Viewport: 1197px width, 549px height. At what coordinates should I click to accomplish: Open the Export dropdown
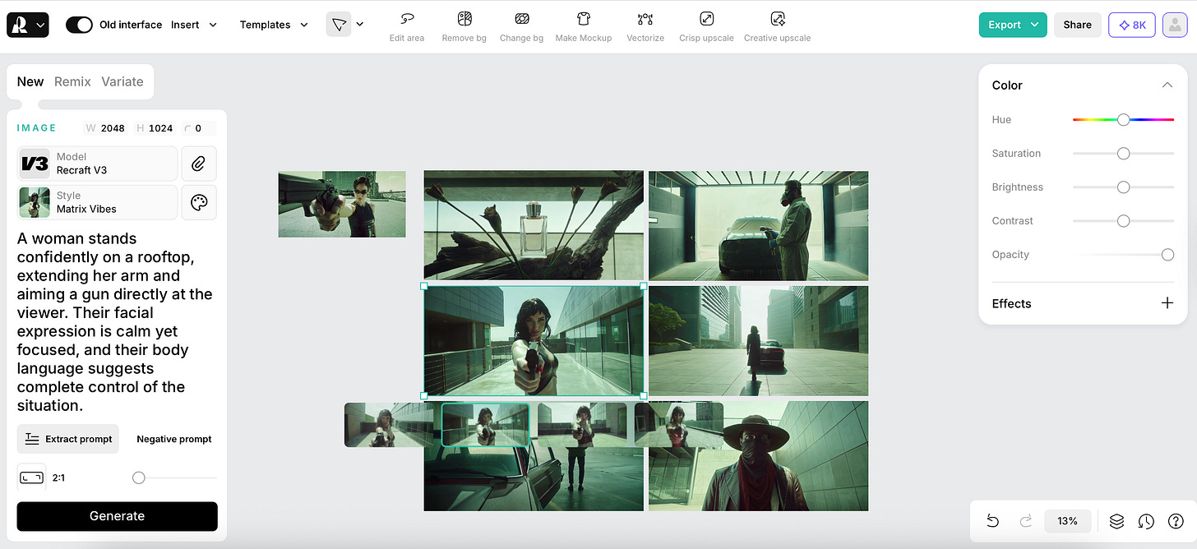point(1013,25)
